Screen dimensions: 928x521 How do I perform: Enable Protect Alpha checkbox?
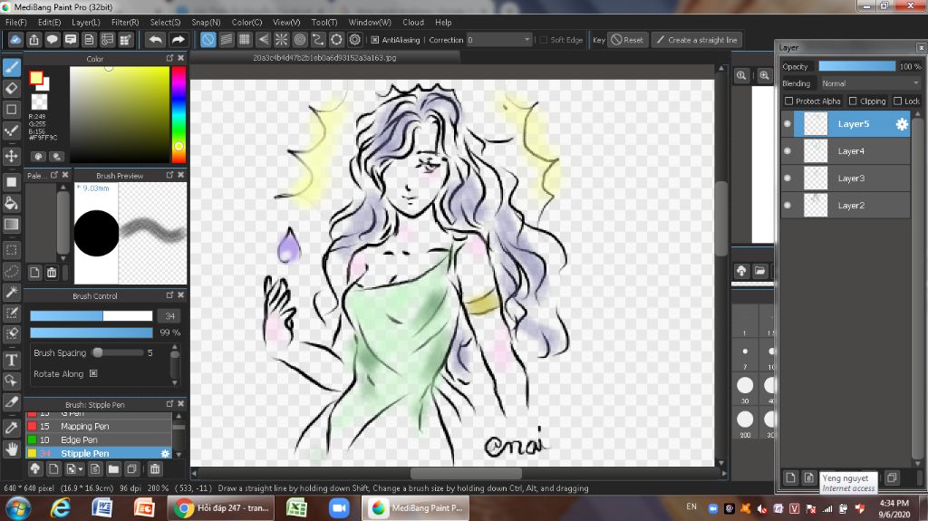[x=789, y=101]
